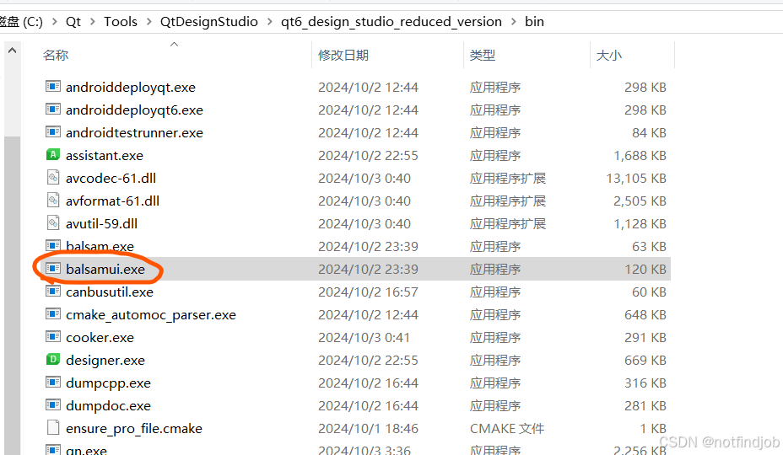
Task: Click the cooker.exe file icon
Action: point(53,337)
